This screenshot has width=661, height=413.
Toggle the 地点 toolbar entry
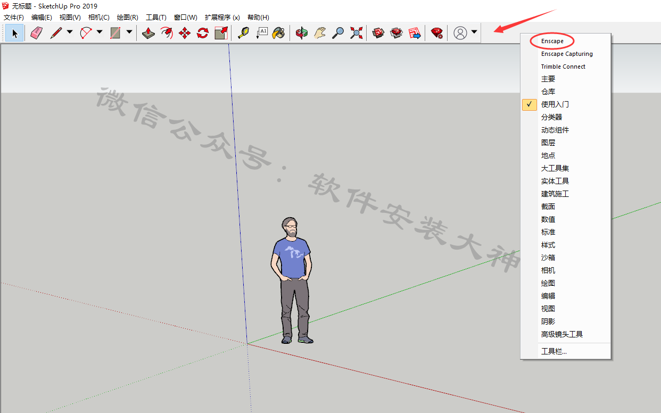[566, 155]
